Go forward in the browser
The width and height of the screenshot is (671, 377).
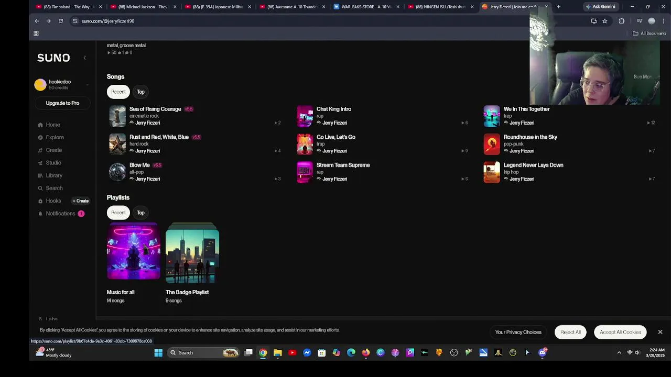tap(48, 21)
